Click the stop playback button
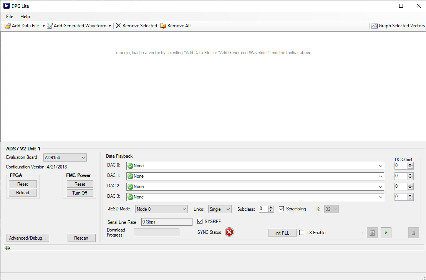This screenshot has height=280, width=426. tap(413, 233)
